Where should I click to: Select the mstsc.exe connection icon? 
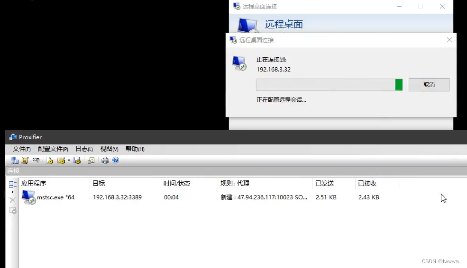(x=28, y=197)
